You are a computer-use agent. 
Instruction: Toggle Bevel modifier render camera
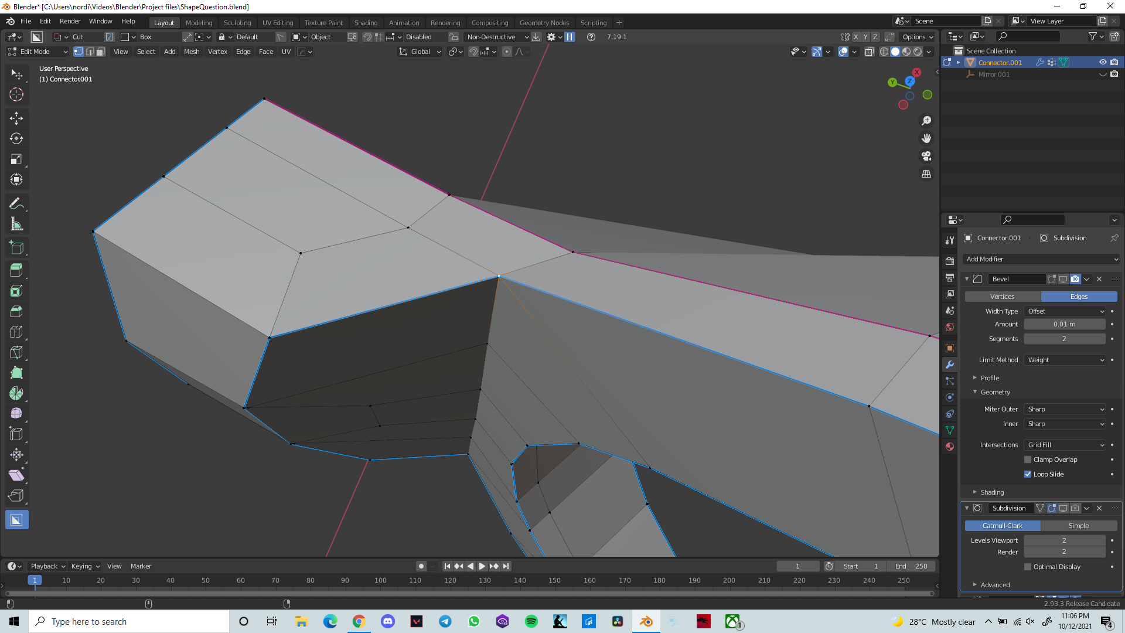coord(1075,279)
